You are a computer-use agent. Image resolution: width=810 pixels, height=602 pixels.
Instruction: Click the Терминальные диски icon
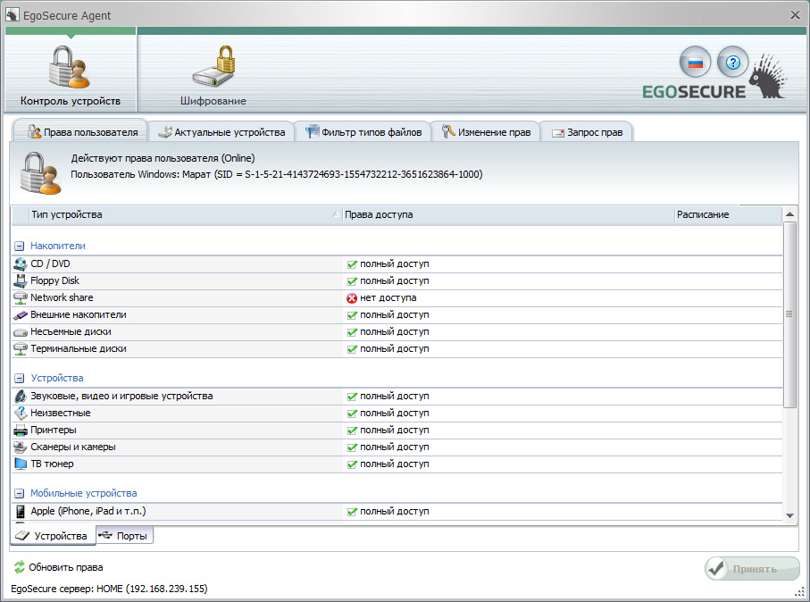(21, 349)
